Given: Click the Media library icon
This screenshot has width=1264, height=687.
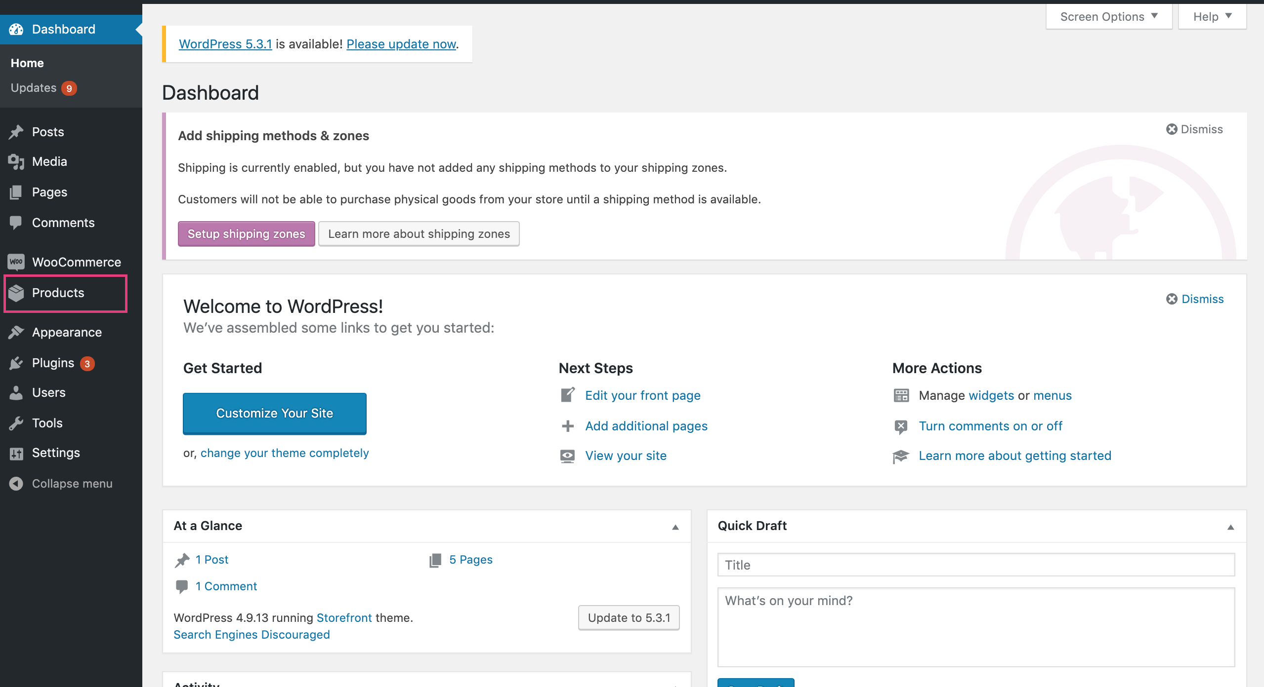Looking at the screenshot, I should [x=16, y=161].
